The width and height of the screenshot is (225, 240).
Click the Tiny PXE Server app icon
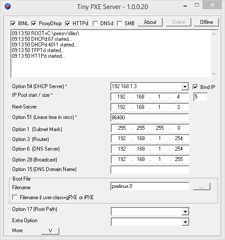pyautogui.click(x=8, y=7)
